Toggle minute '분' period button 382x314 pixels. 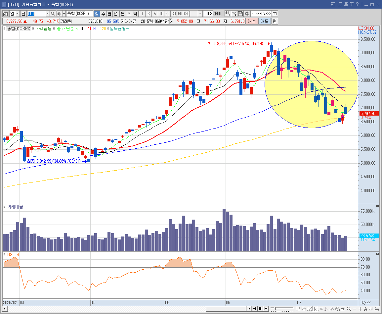pos(123,14)
